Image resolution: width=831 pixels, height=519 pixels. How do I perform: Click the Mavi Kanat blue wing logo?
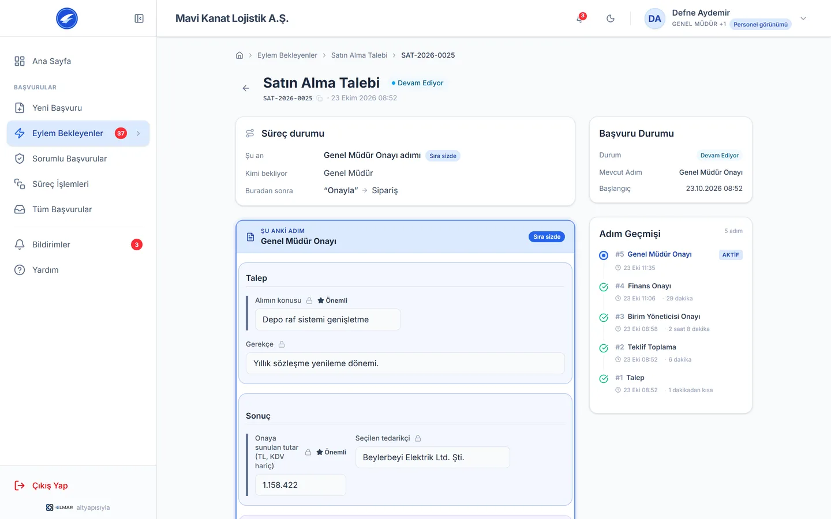(67, 18)
